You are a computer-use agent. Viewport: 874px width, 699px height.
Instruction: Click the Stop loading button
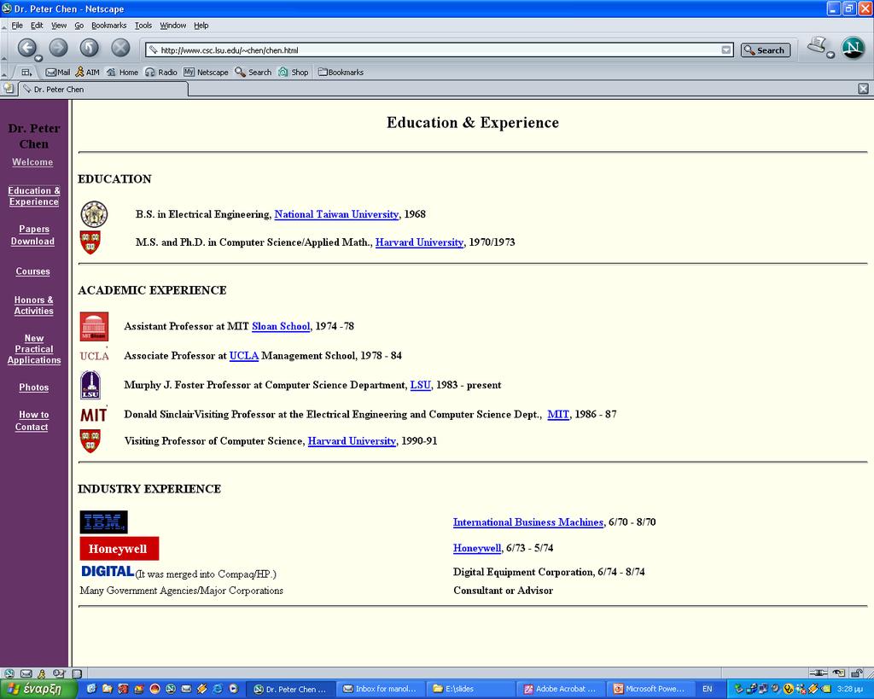pyautogui.click(x=119, y=48)
